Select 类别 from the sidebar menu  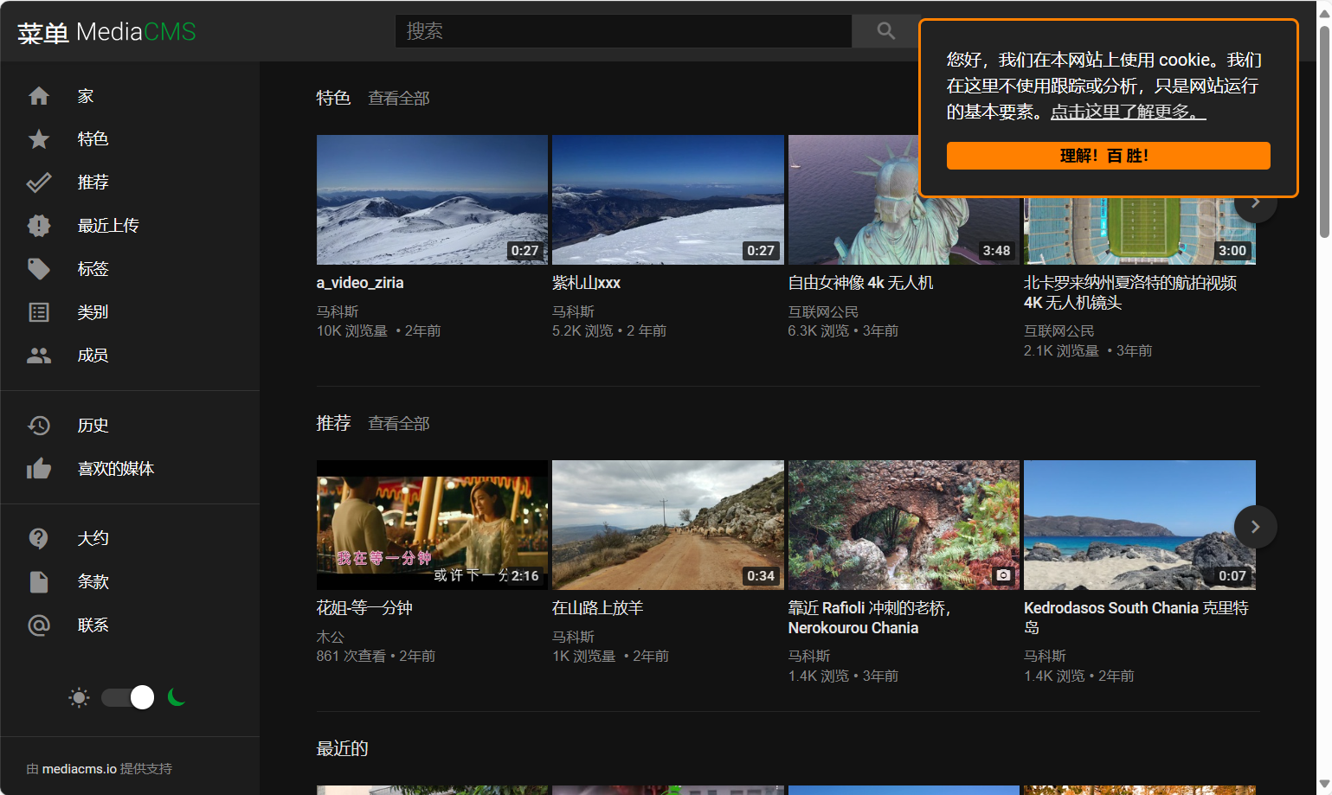[93, 312]
